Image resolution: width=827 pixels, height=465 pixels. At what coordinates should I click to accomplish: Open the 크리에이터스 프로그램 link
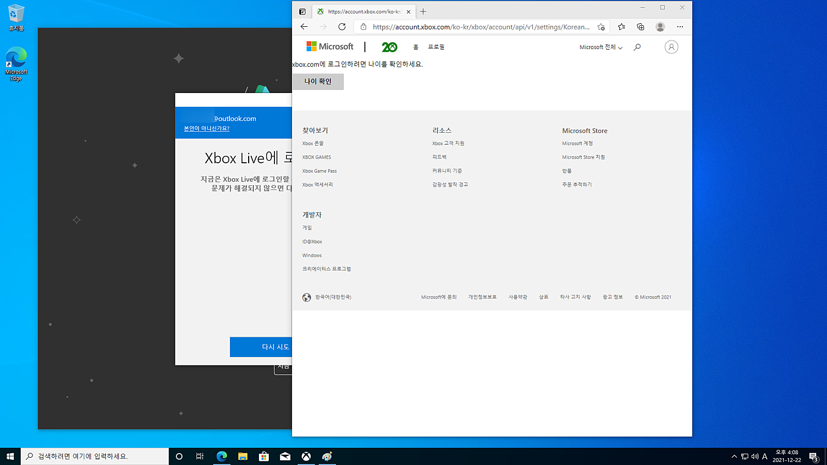click(327, 269)
